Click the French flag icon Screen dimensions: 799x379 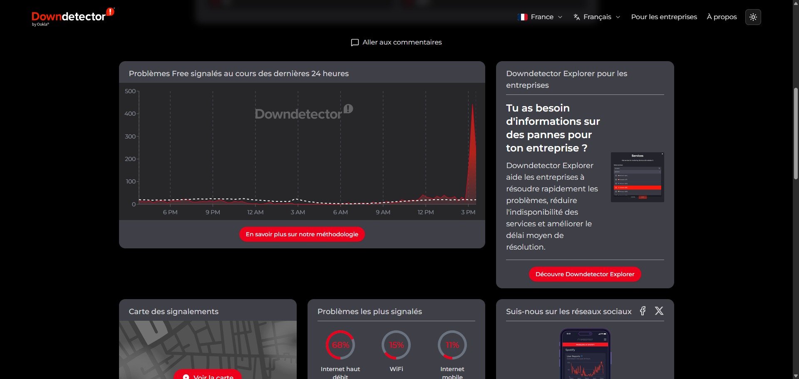[522, 17]
